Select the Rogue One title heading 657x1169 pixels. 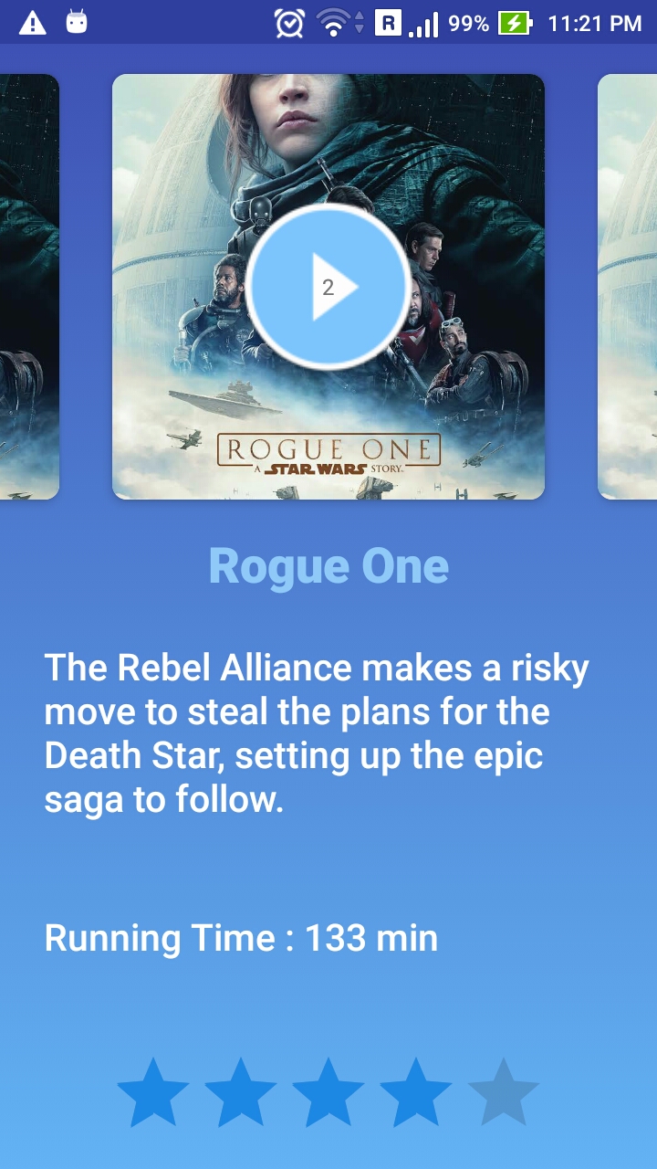point(328,566)
